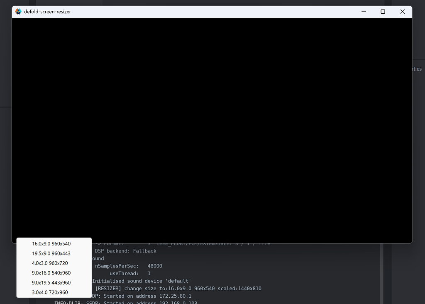Click inside the black game viewport
This screenshot has width=425, height=304.
tap(212, 129)
